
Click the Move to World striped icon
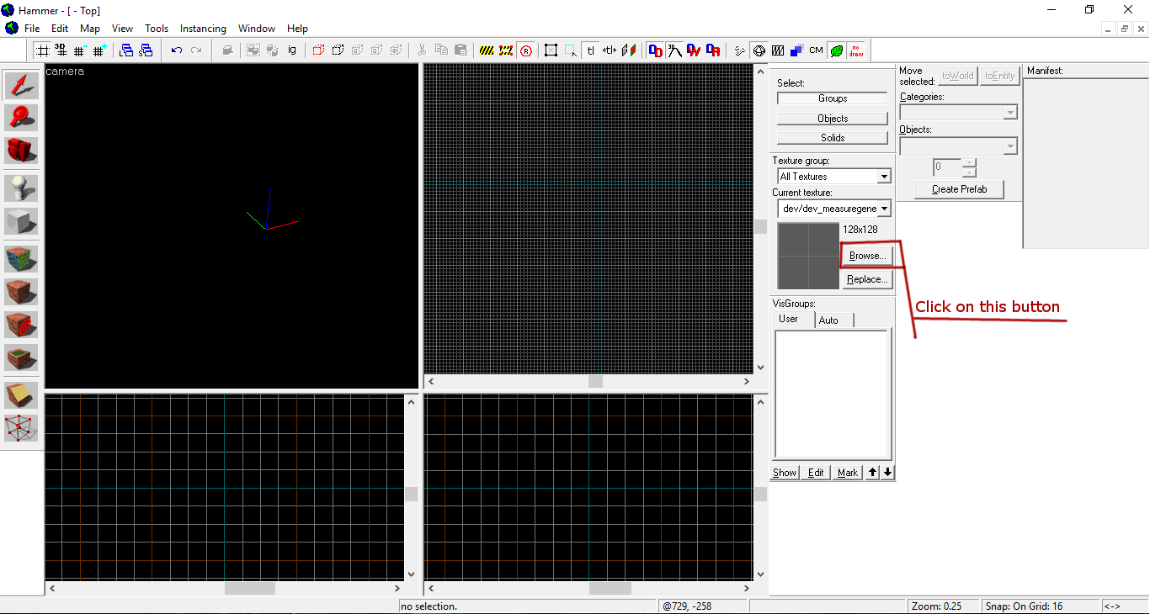(506, 50)
